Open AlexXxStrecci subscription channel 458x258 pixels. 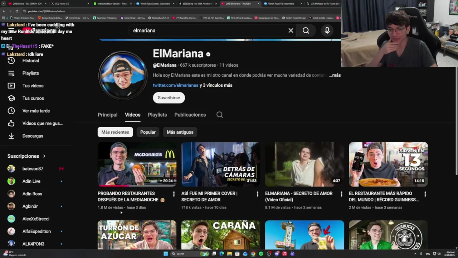(36, 219)
